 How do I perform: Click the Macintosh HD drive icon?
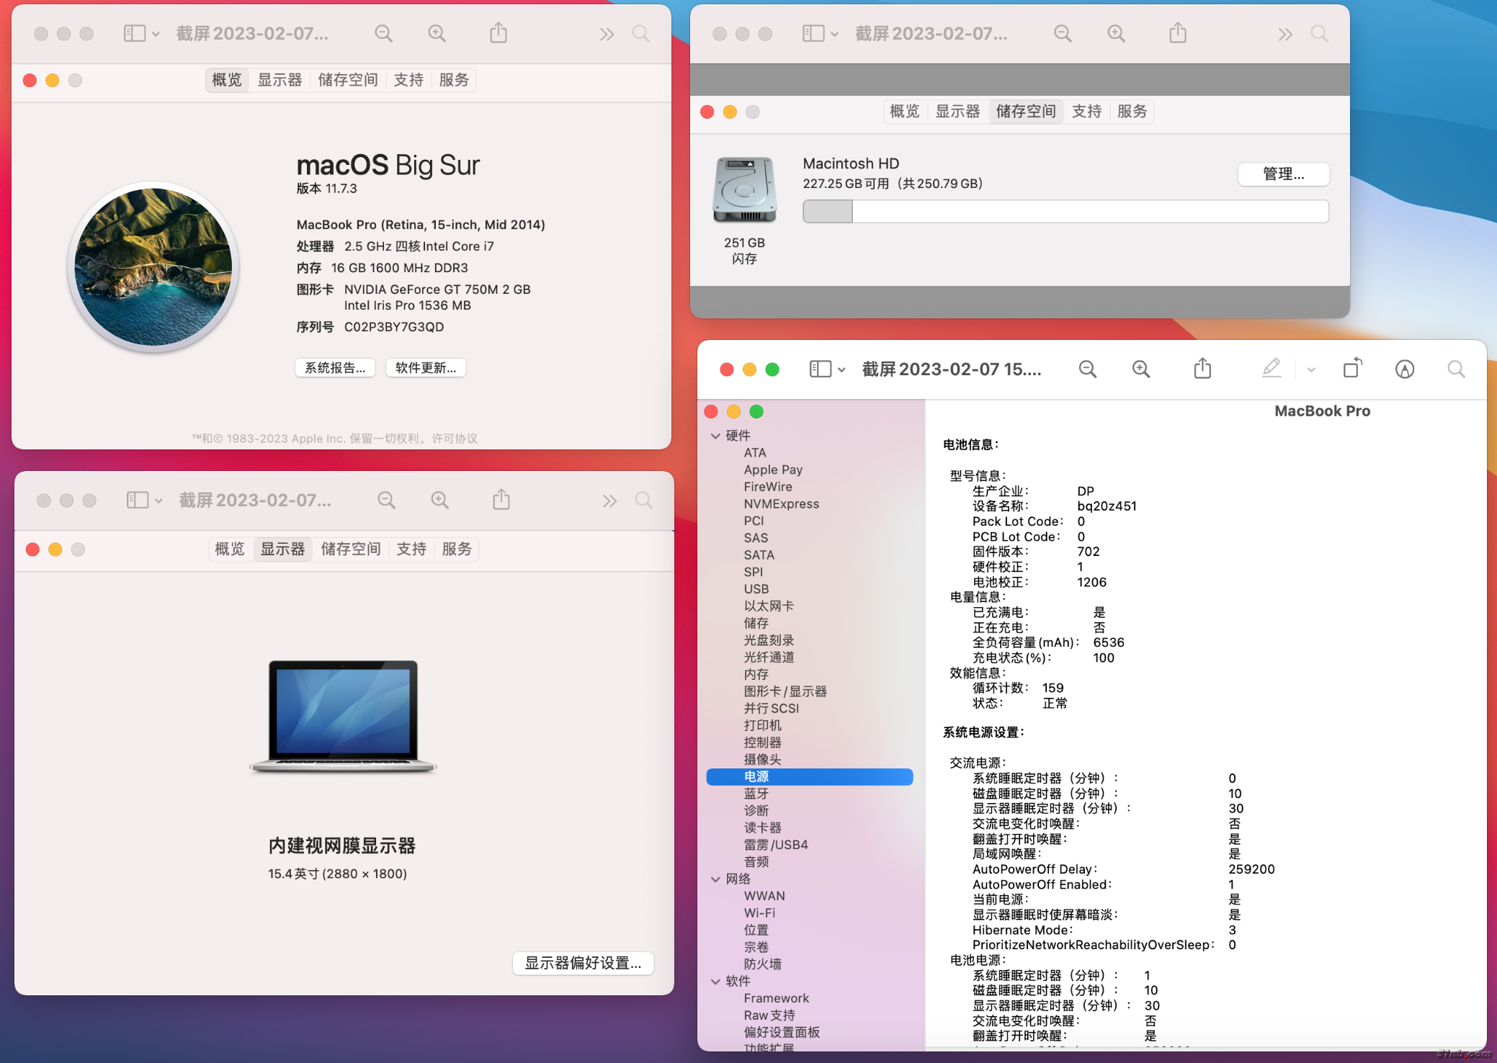click(x=744, y=189)
